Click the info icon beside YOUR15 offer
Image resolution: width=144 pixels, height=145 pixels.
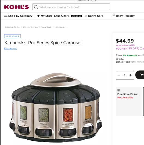pyautogui.click(x=141, y=48)
